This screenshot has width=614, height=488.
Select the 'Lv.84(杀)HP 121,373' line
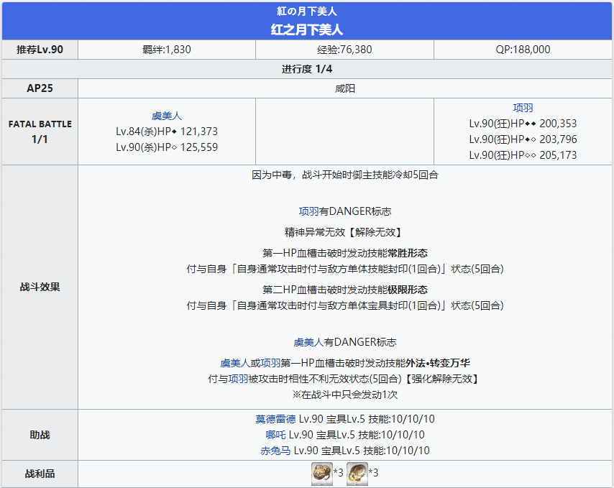tap(167, 132)
